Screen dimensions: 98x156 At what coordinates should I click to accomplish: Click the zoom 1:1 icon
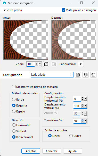(54, 64)
